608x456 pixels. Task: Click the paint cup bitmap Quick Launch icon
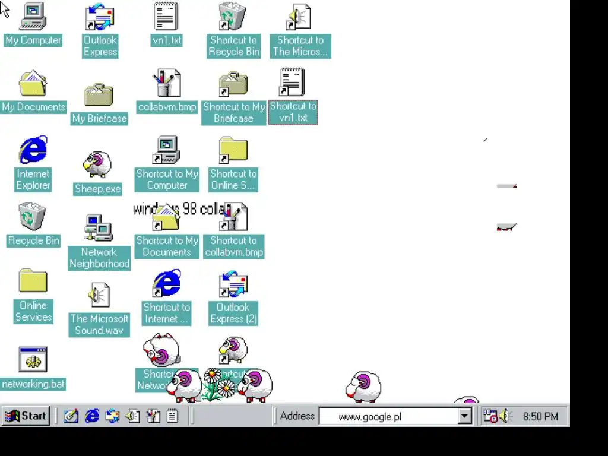click(153, 416)
